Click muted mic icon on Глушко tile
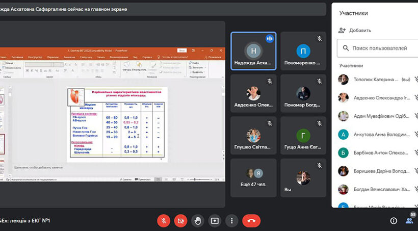The height and width of the screenshot is (231, 418). coord(270,123)
